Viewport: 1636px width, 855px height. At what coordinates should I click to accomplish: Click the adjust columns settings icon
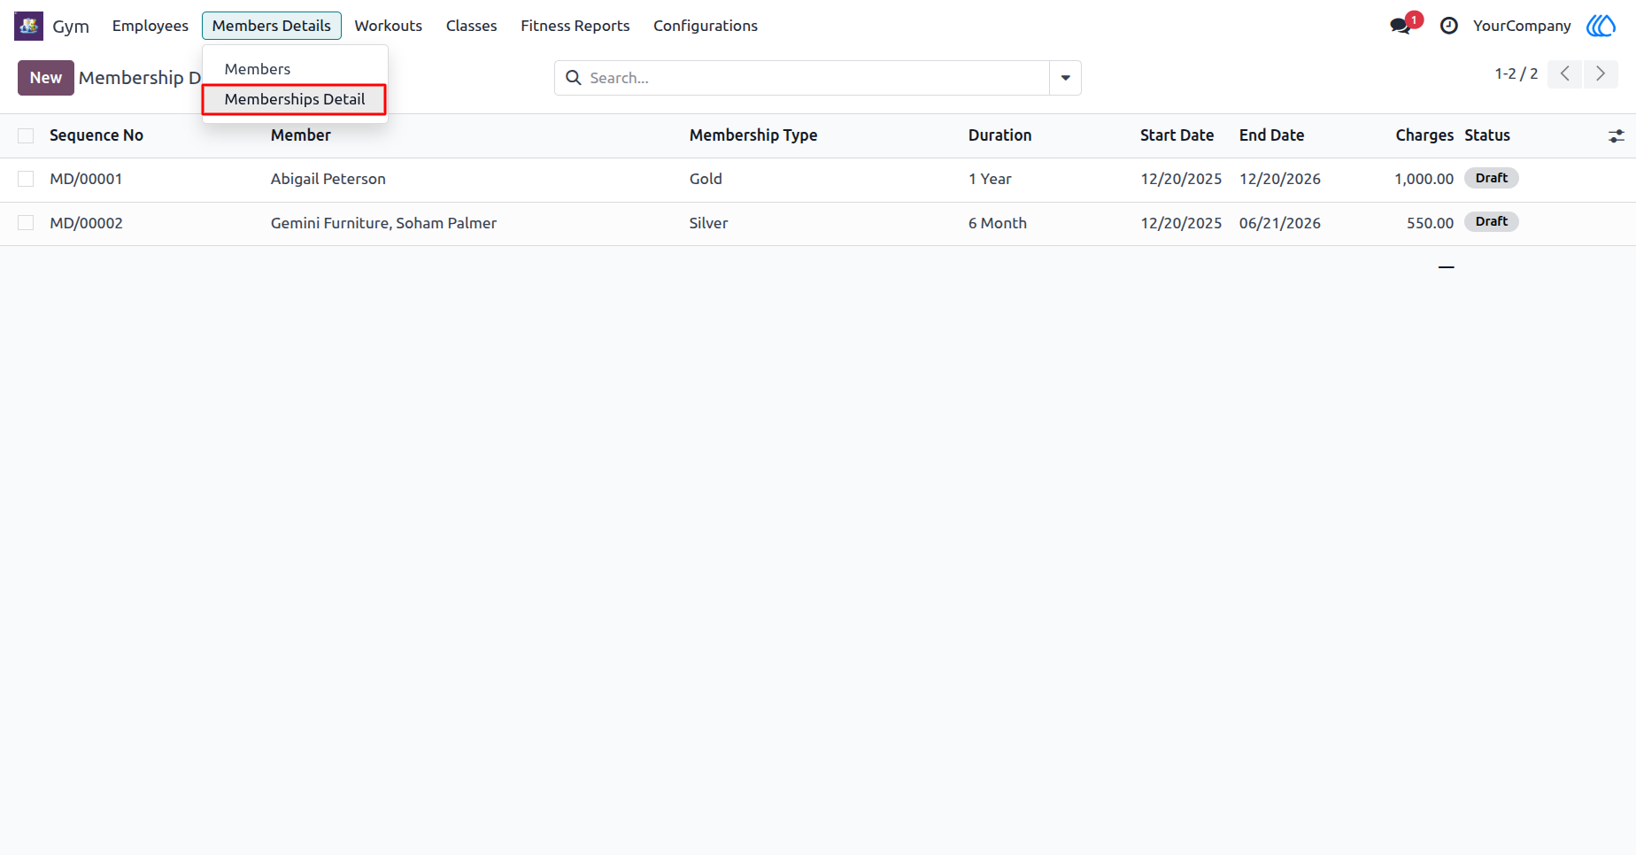pyautogui.click(x=1617, y=136)
